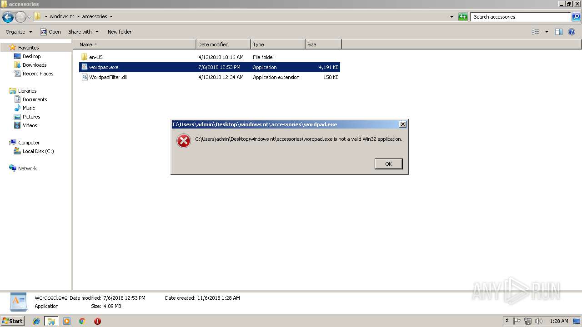
Task: Open the Videos library
Action: 30,125
